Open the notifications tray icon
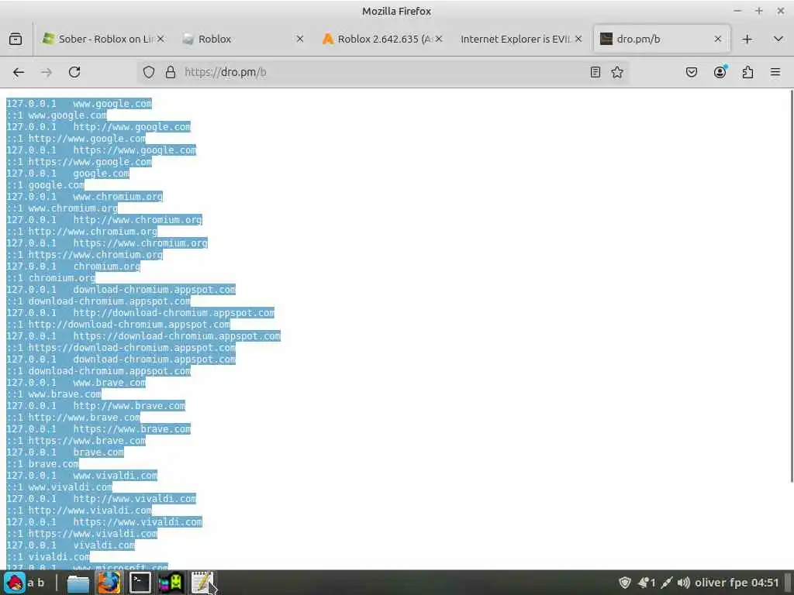 tap(646, 583)
